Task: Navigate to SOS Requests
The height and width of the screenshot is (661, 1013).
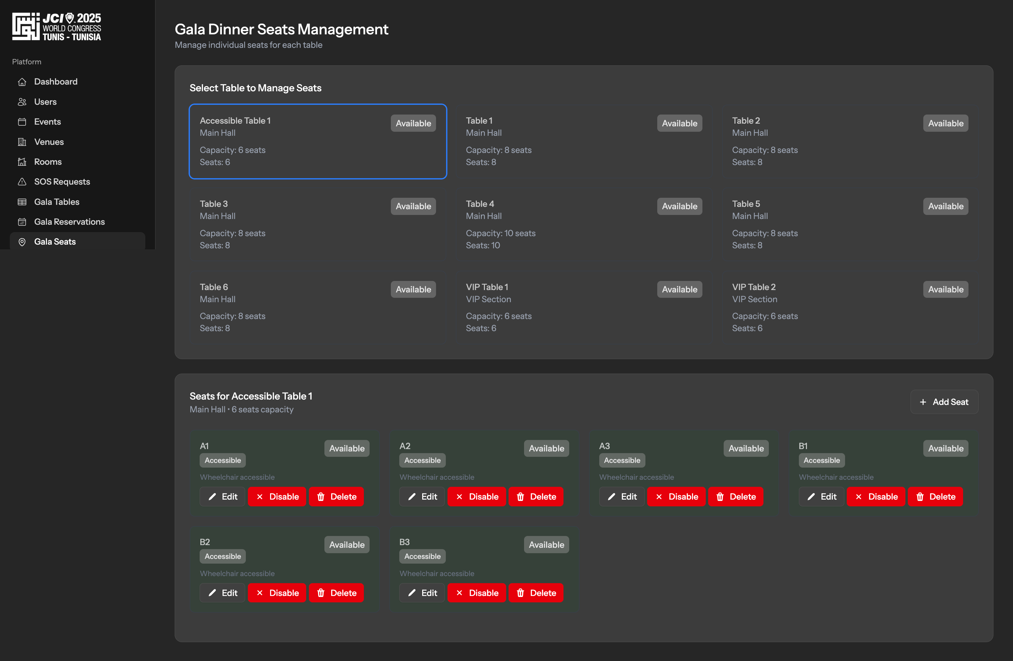Action: 77,182
